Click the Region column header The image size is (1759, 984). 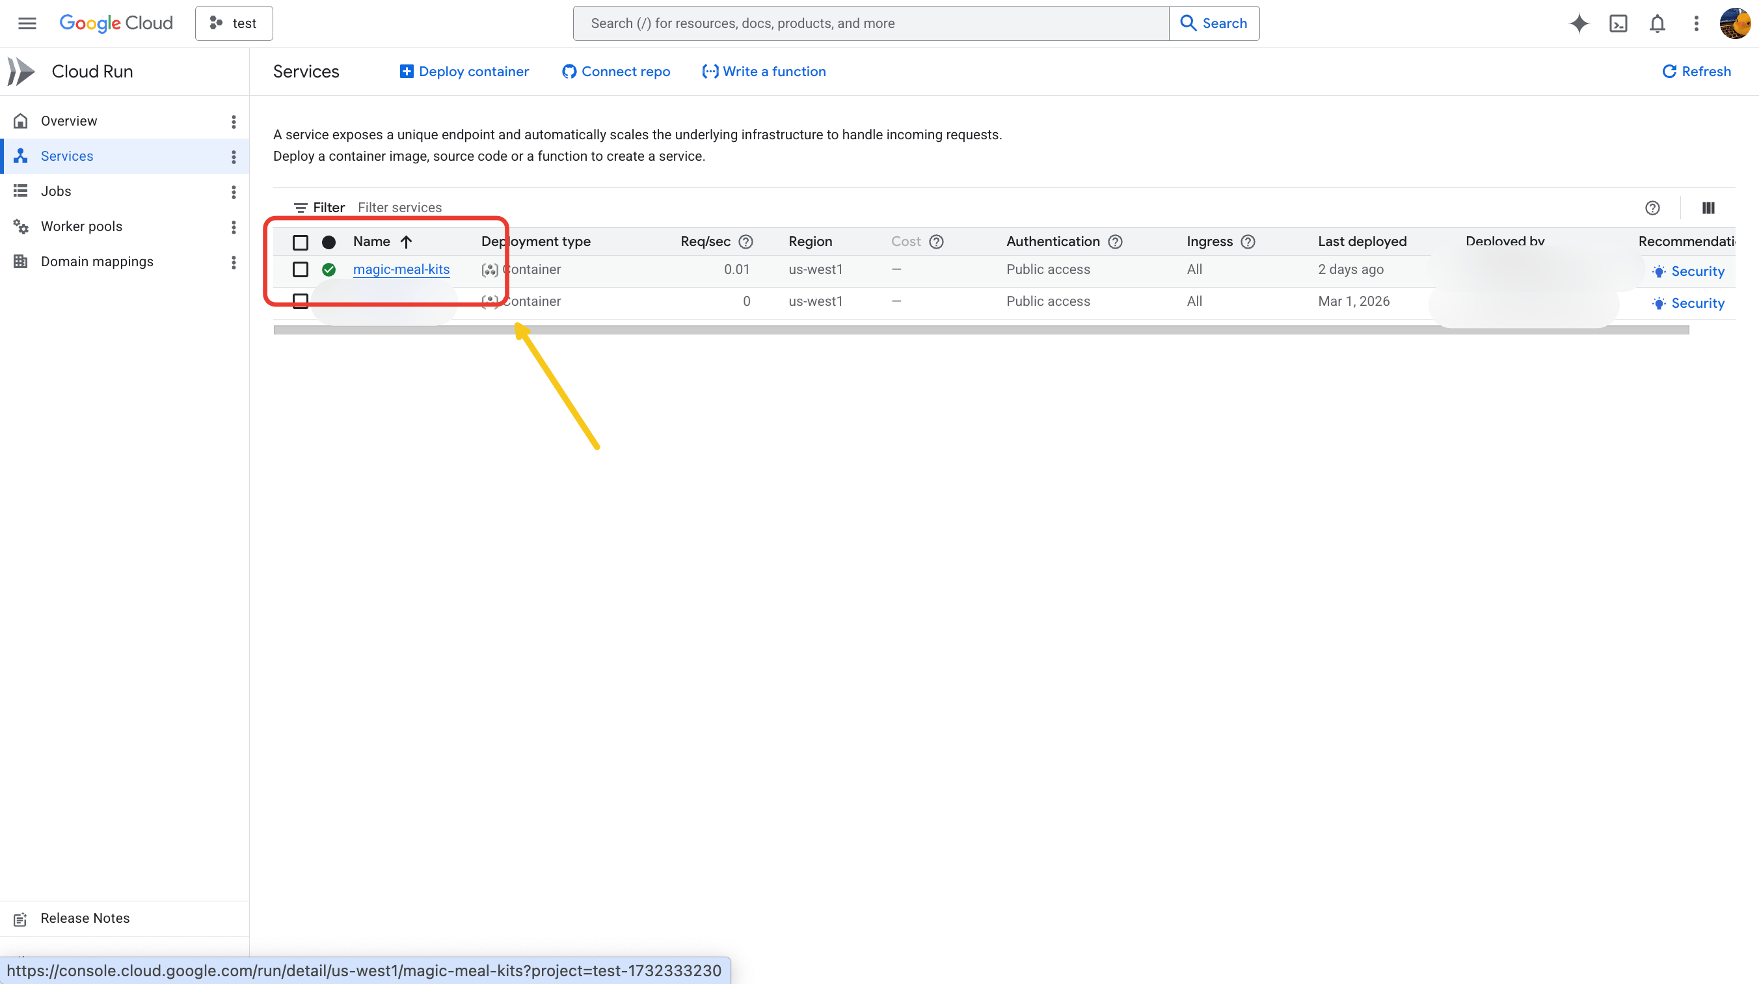click(811, 242)
